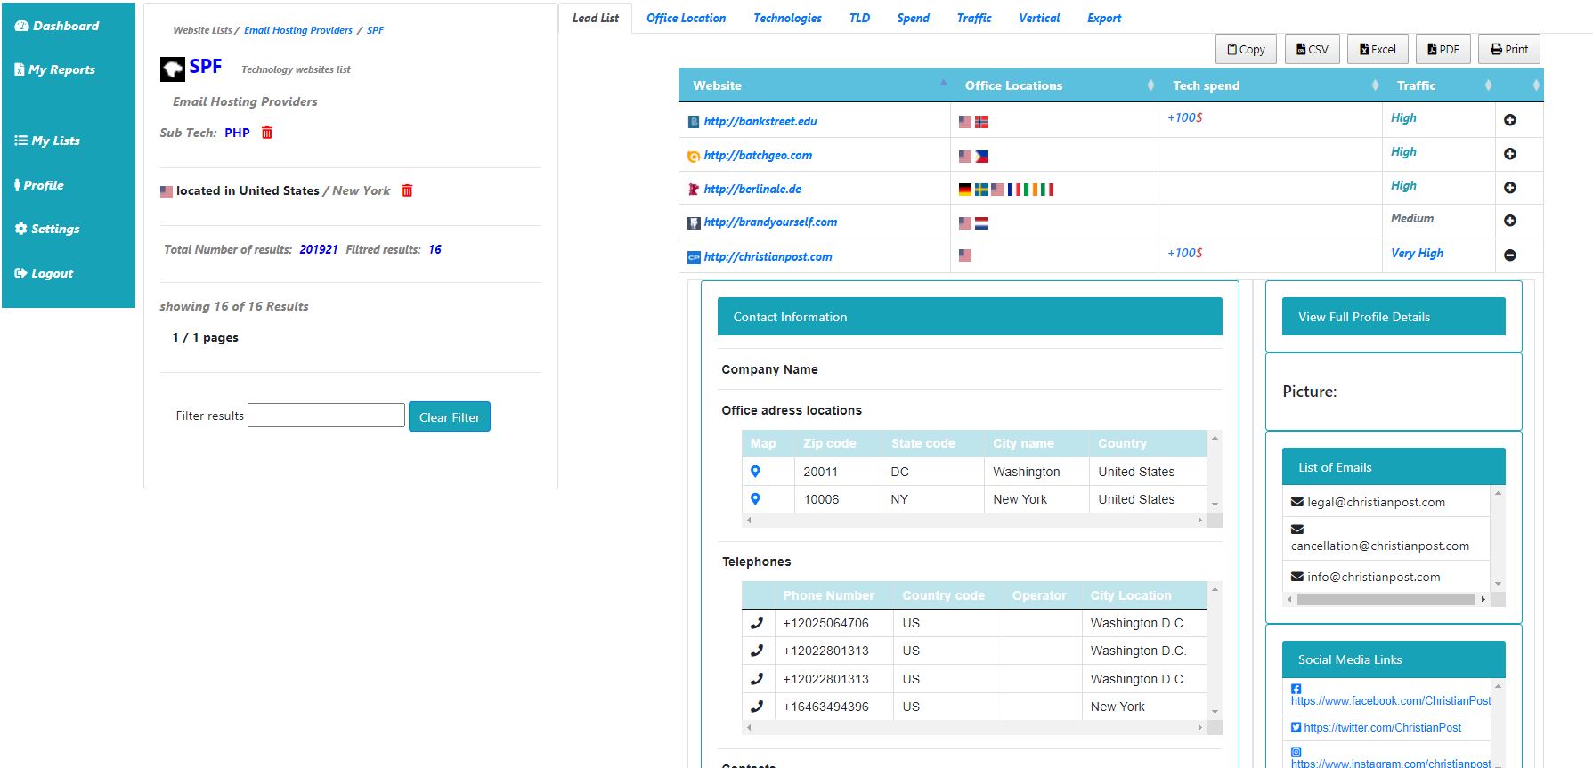
Task: Open the Email Hosting Providers breadcrumb link
Action: click(x=298, y=30)
